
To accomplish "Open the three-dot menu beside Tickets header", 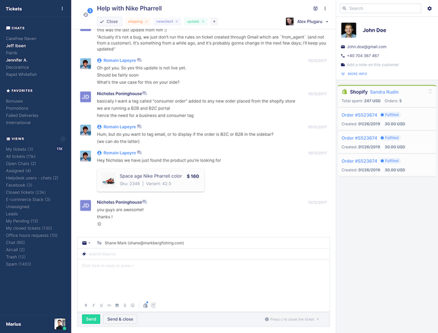I will click(62, 8).
